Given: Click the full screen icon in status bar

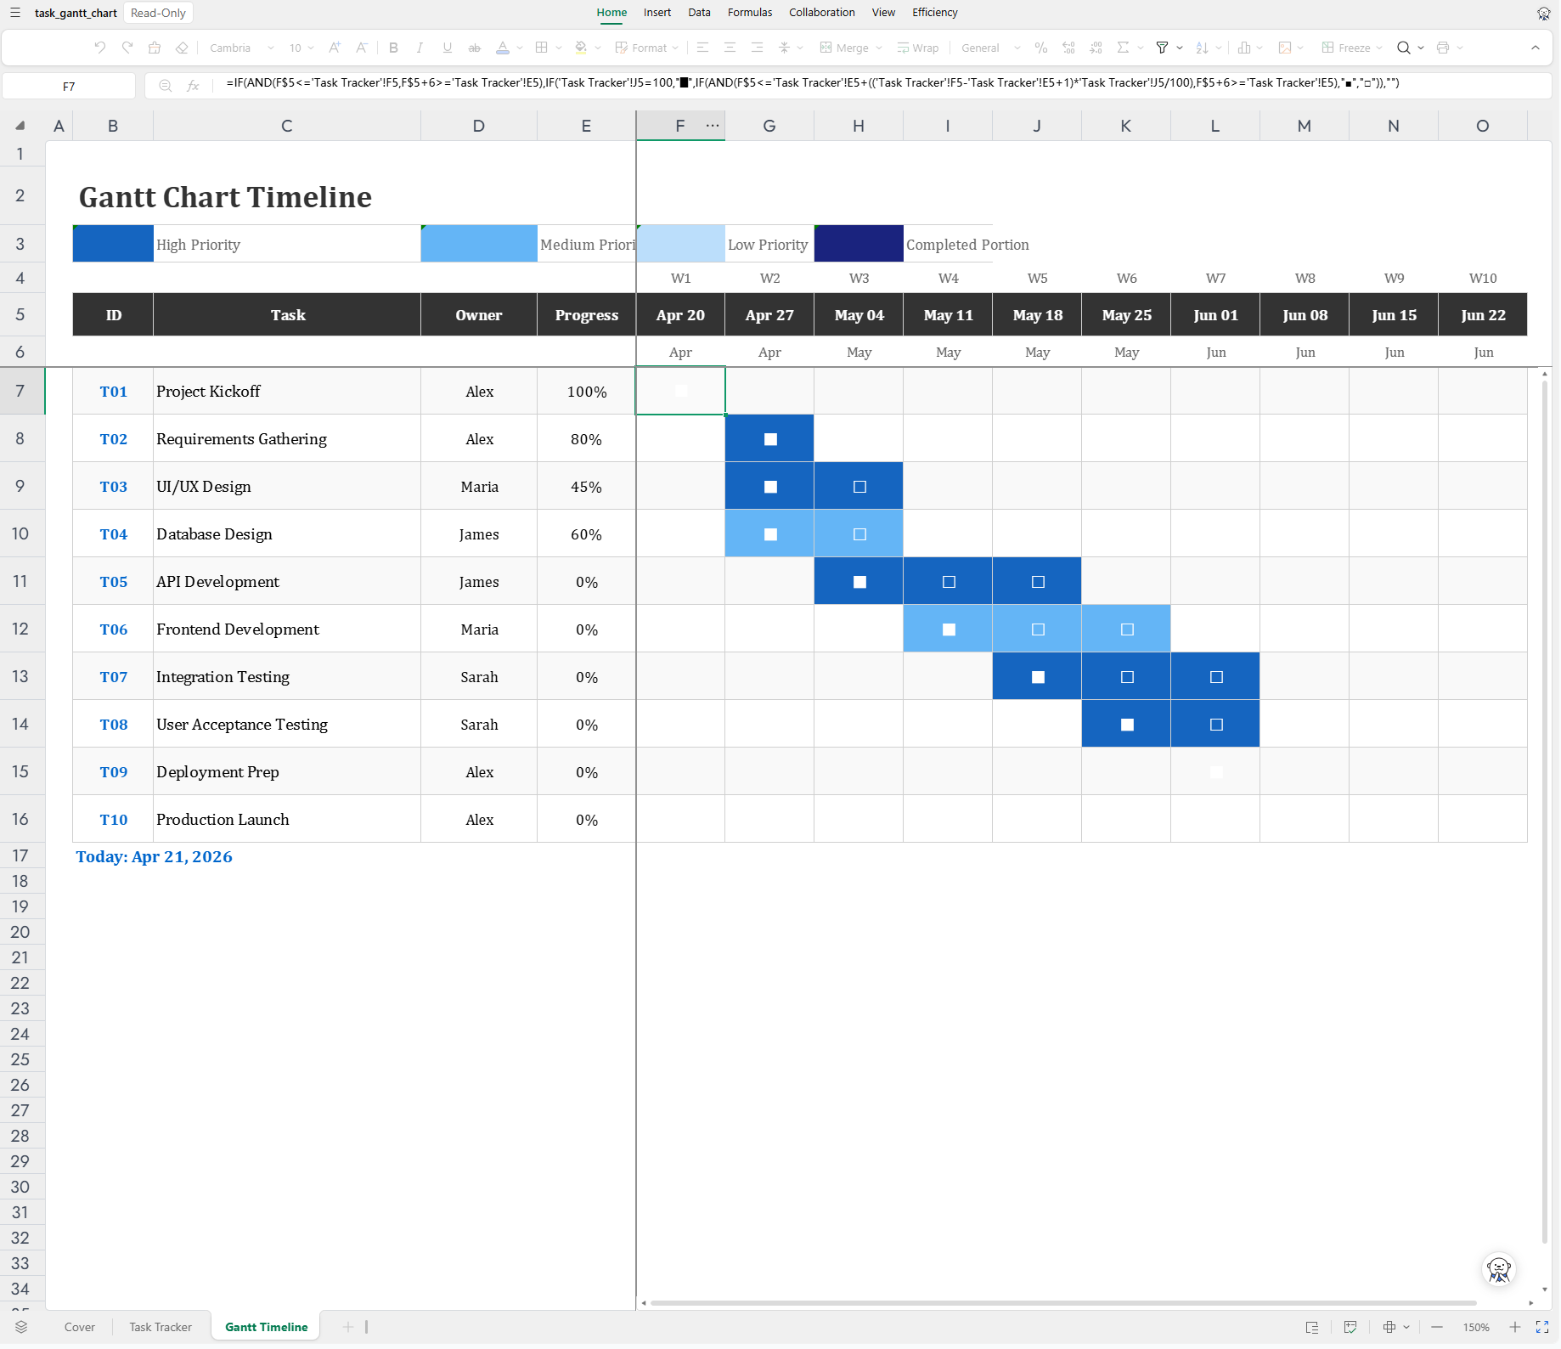Looking at the screenshot, I should point(1542,1327).
